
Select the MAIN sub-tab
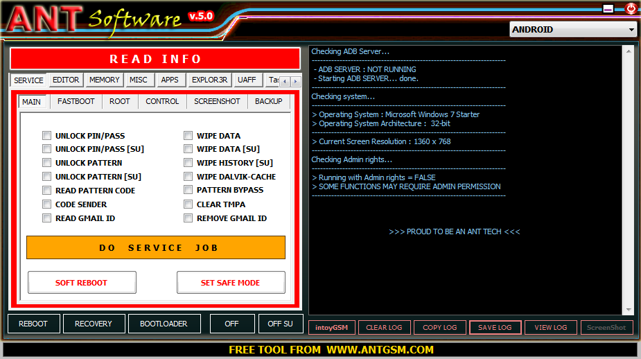point(31,102)
